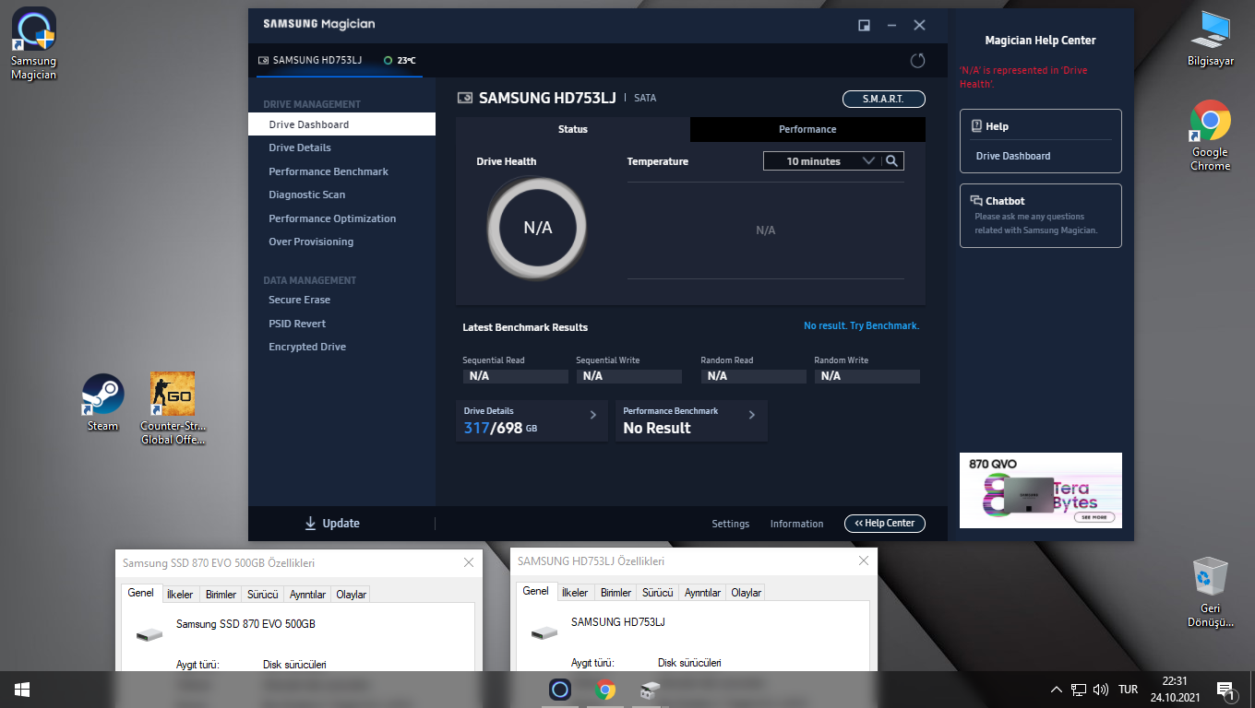
Task: Open the notification center in taskbar
Action: click(x=1226, y=690)
